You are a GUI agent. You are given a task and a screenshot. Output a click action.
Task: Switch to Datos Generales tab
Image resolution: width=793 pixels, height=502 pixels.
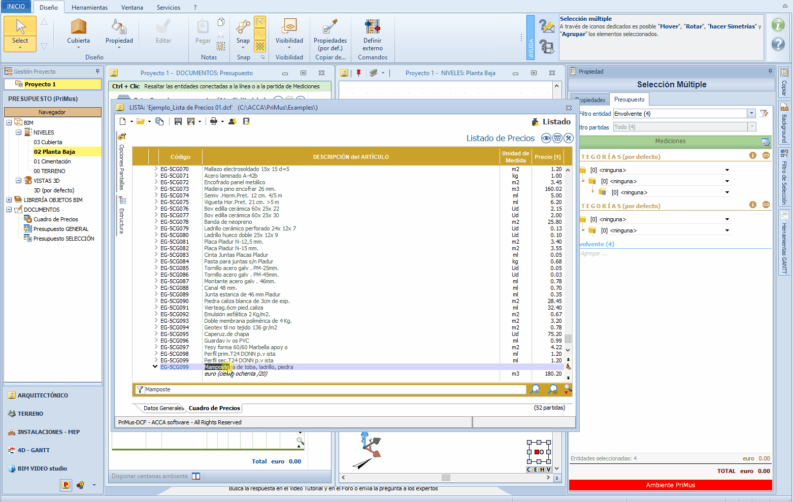pyautogui.click(x=163, y=408)
